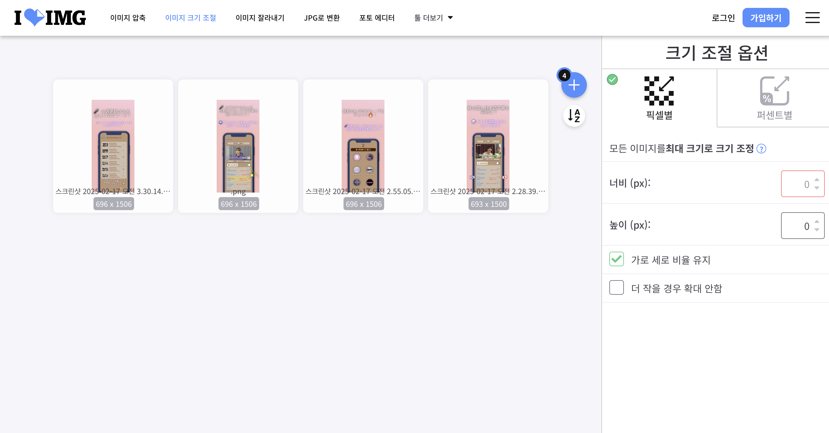
Task: Toggle keep aspect ratio checkbox (가로 세로 비율 유지)
Action: [x=616, y=259]
